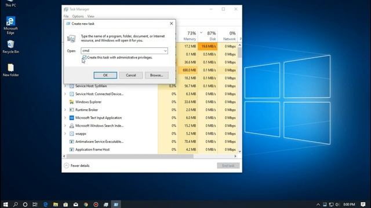This screenshot has height=208, width=371.
Task: Click the Run icon in Create new task
Action: point(71,39)
